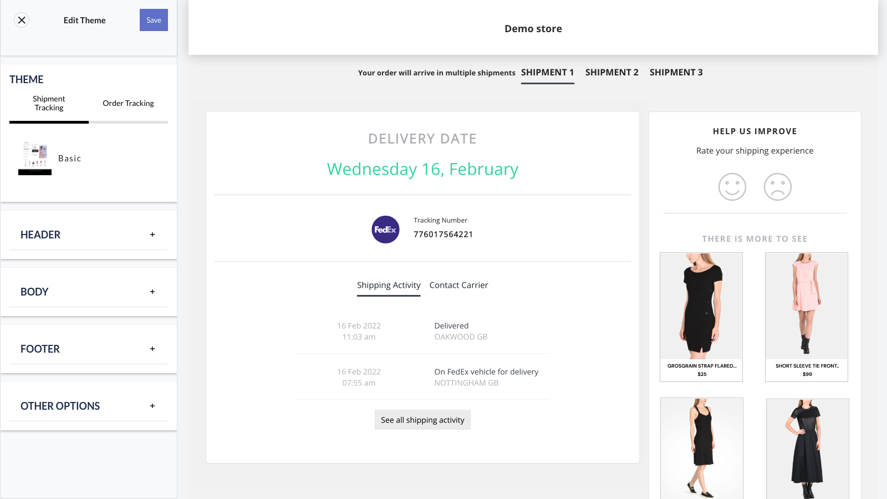Image resolution: width=887 pixels, height=499 pixels.
Task: Click See all shipping activity button
Action: 422,420
